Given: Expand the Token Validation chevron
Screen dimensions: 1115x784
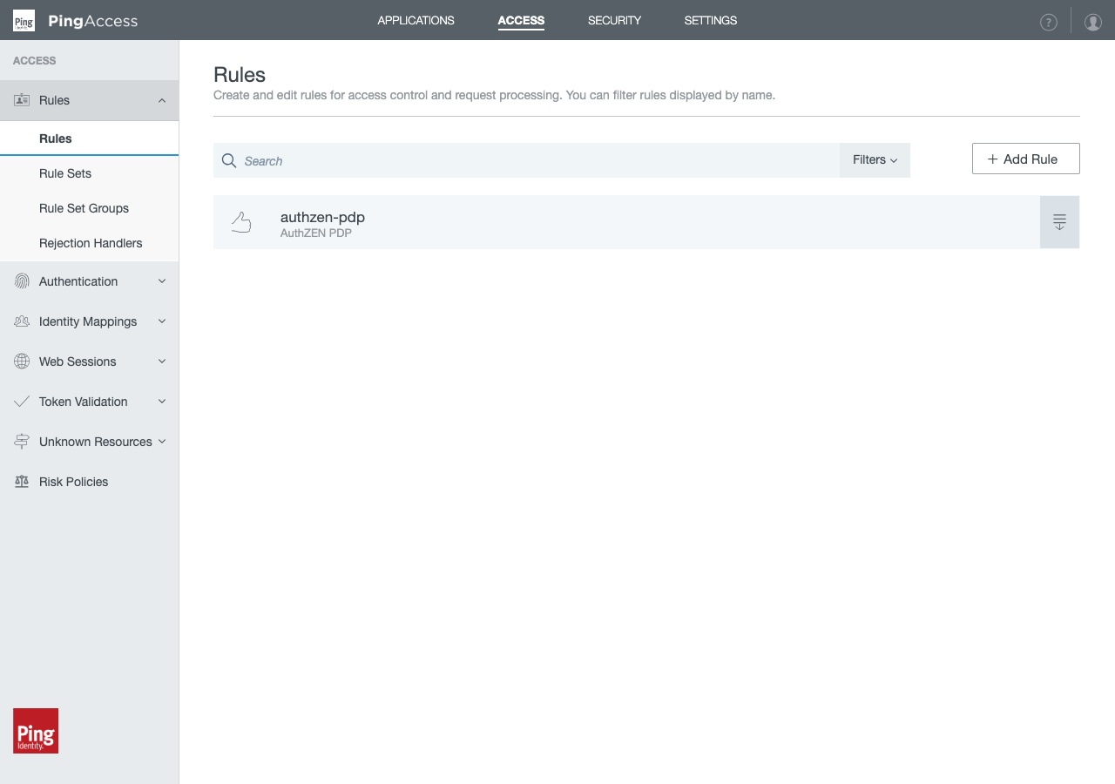Looking at the screenshot, I should click(x=162, y=402).
